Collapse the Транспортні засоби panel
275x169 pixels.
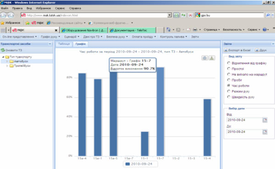tap(50, 44)
